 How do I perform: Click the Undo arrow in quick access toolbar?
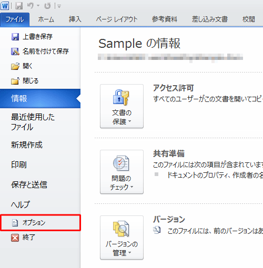click(x=31, y=6)
